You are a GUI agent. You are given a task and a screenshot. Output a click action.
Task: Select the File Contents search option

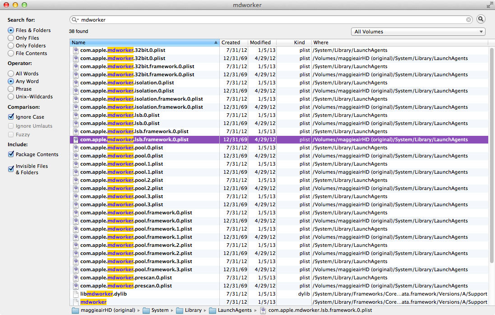pos(11,53)
